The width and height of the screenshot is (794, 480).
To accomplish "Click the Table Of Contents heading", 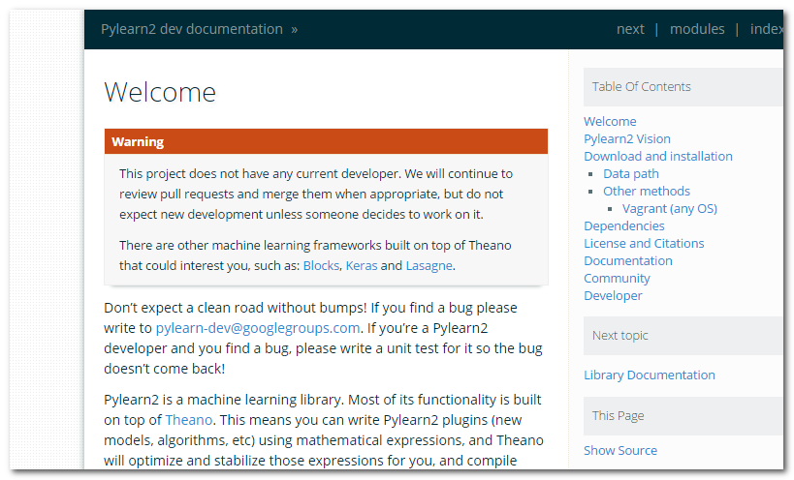I will 641,87.
